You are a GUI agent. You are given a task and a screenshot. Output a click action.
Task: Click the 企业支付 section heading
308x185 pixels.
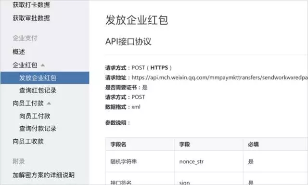tap(25, 38)
